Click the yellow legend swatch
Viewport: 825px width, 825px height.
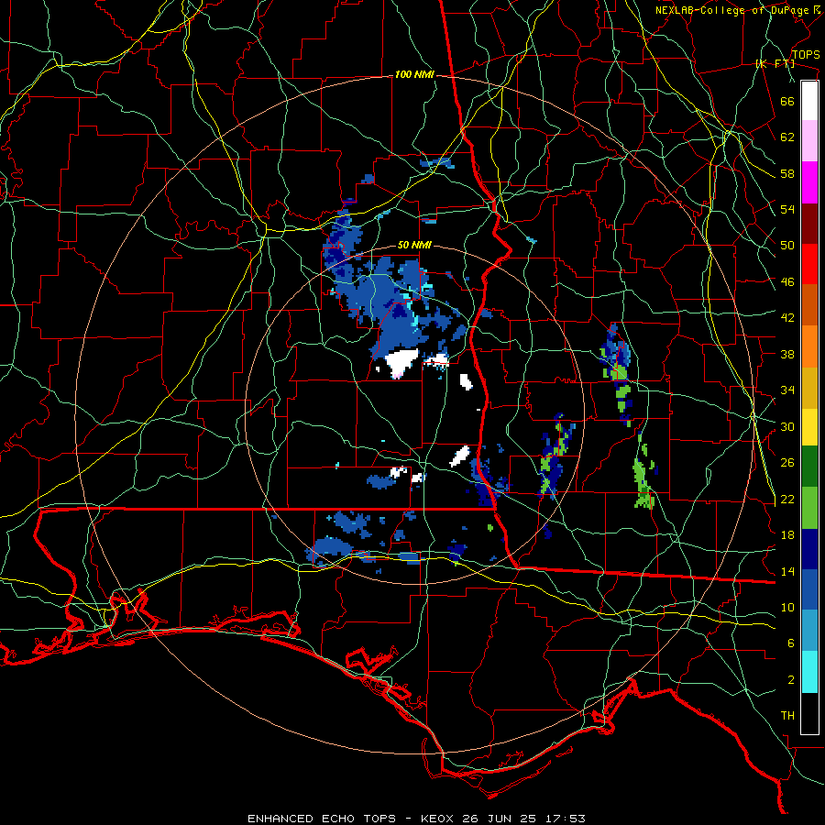tap(809, 426)
